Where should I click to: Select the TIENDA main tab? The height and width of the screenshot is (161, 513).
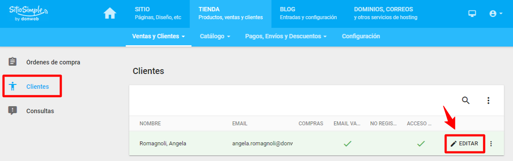coord(230,13)
